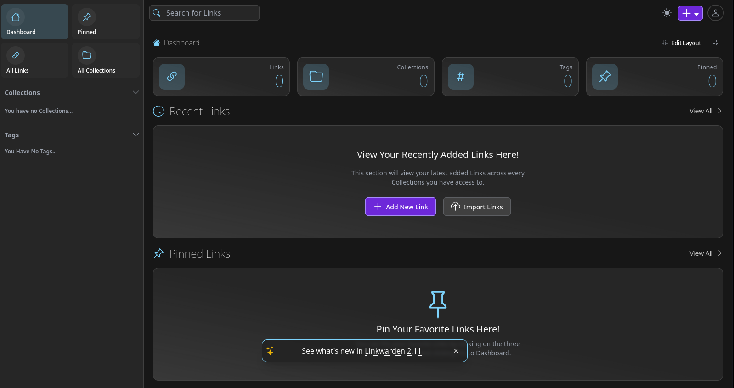Open View All for Recent Links
The height and width of the screenshot is (388, 734).
(x=705, y=111)
